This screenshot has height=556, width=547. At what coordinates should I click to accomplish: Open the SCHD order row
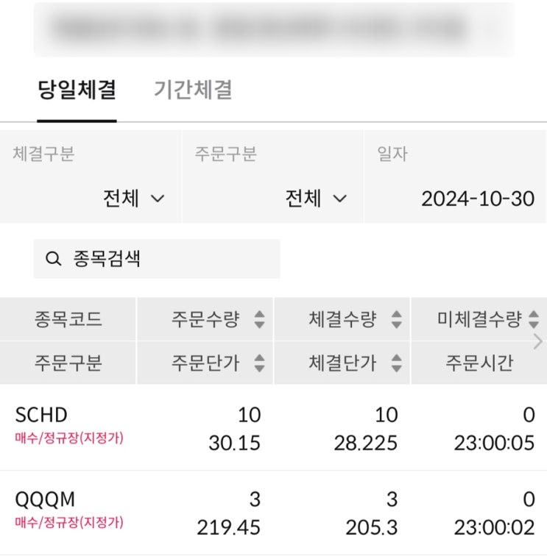[273, 427]
